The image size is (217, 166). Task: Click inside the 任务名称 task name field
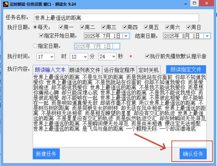tap(103, 18)
